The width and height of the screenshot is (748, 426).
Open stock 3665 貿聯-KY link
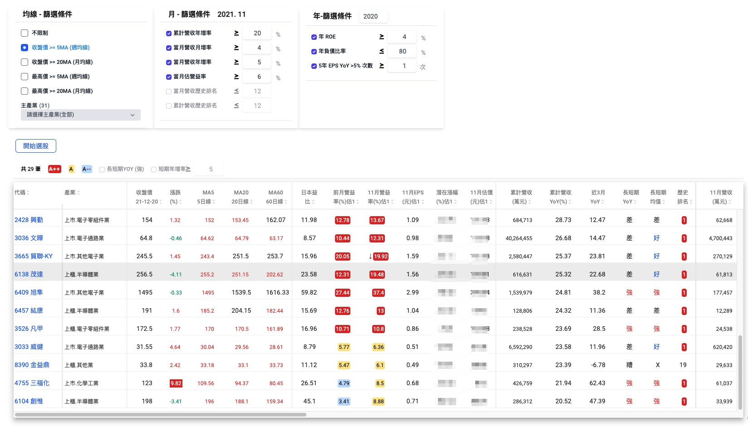[34, 256]
